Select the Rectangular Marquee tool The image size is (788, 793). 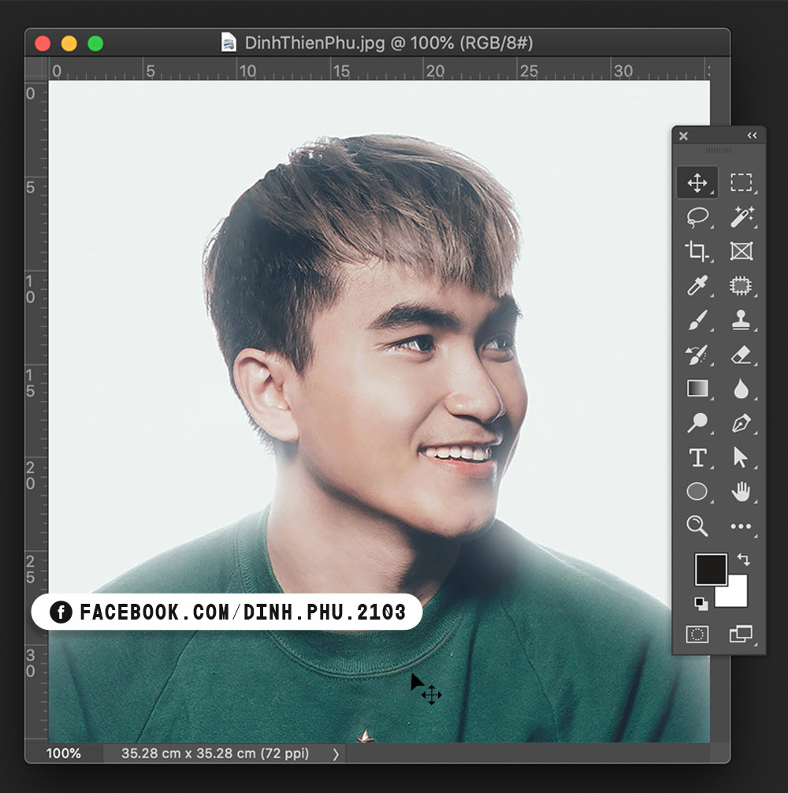pos(741,183)
